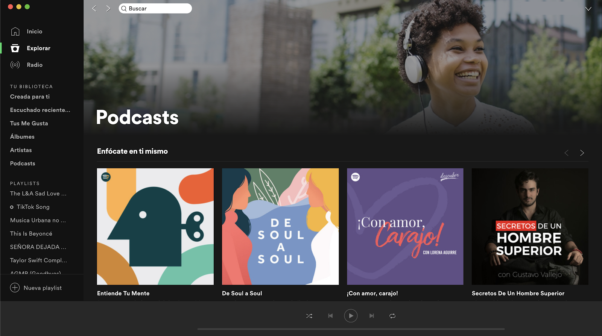Open Artistas in your library

pos(21,150)
